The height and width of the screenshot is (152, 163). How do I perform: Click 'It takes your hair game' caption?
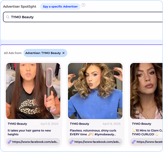coord(29,132)
